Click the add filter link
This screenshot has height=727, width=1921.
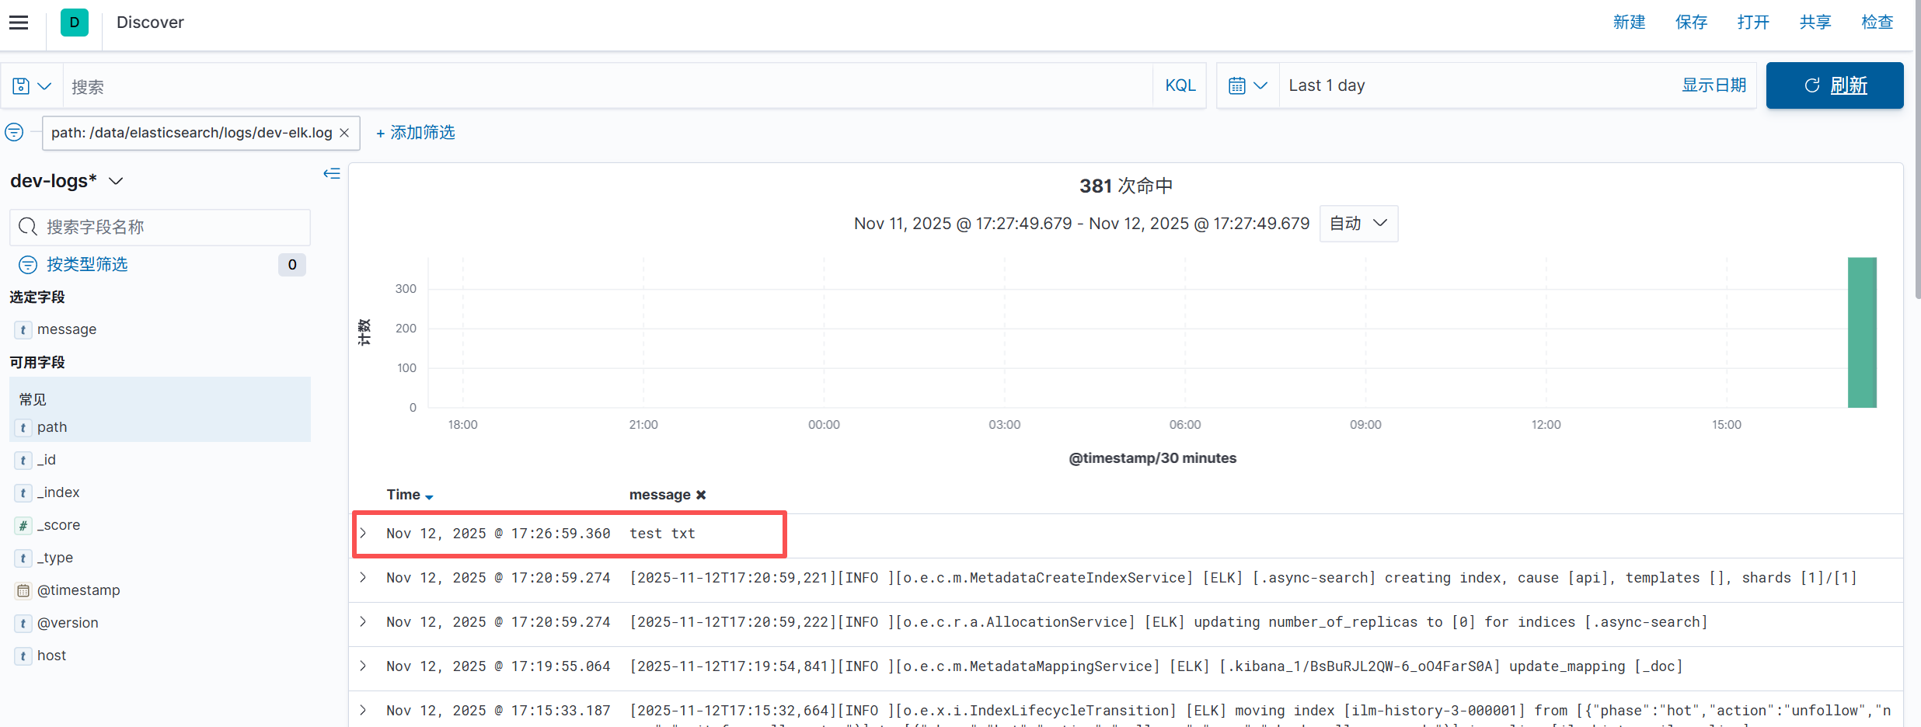[x=416, y=133]
